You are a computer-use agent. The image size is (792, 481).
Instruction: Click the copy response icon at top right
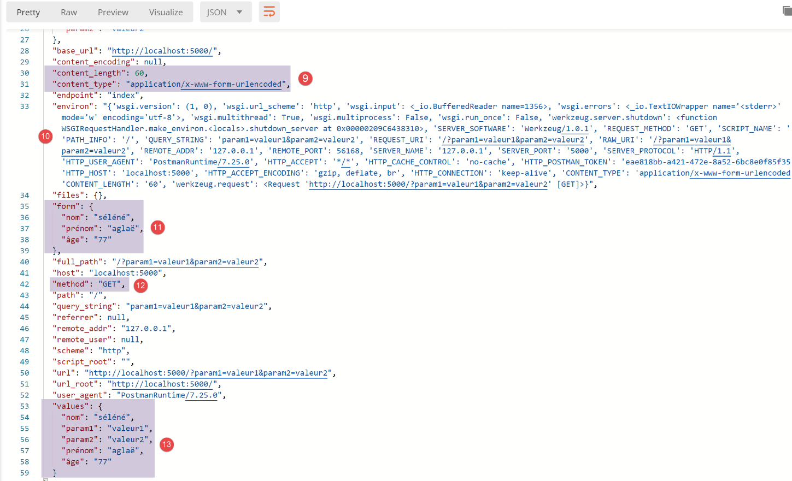pos(787,11)
